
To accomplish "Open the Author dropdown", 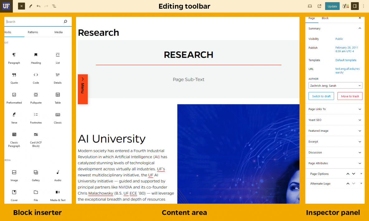I will tap(335, 85).
